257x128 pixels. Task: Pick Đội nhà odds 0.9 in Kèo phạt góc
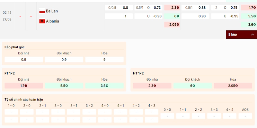point(24,60)
